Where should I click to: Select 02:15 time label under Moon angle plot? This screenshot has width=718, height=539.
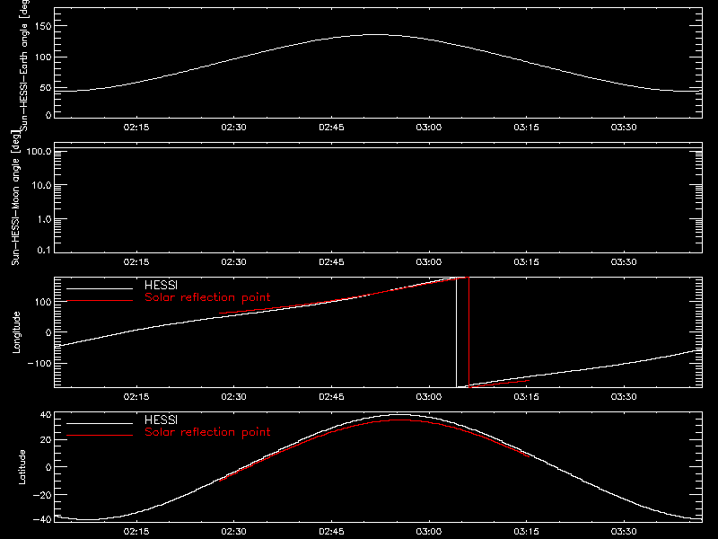tap(136, 262)
